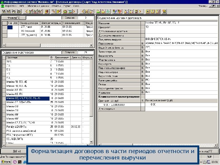The image size is (220, 165).
Task: Select the 277 (пасс) contract row
Action: (50, 27)
